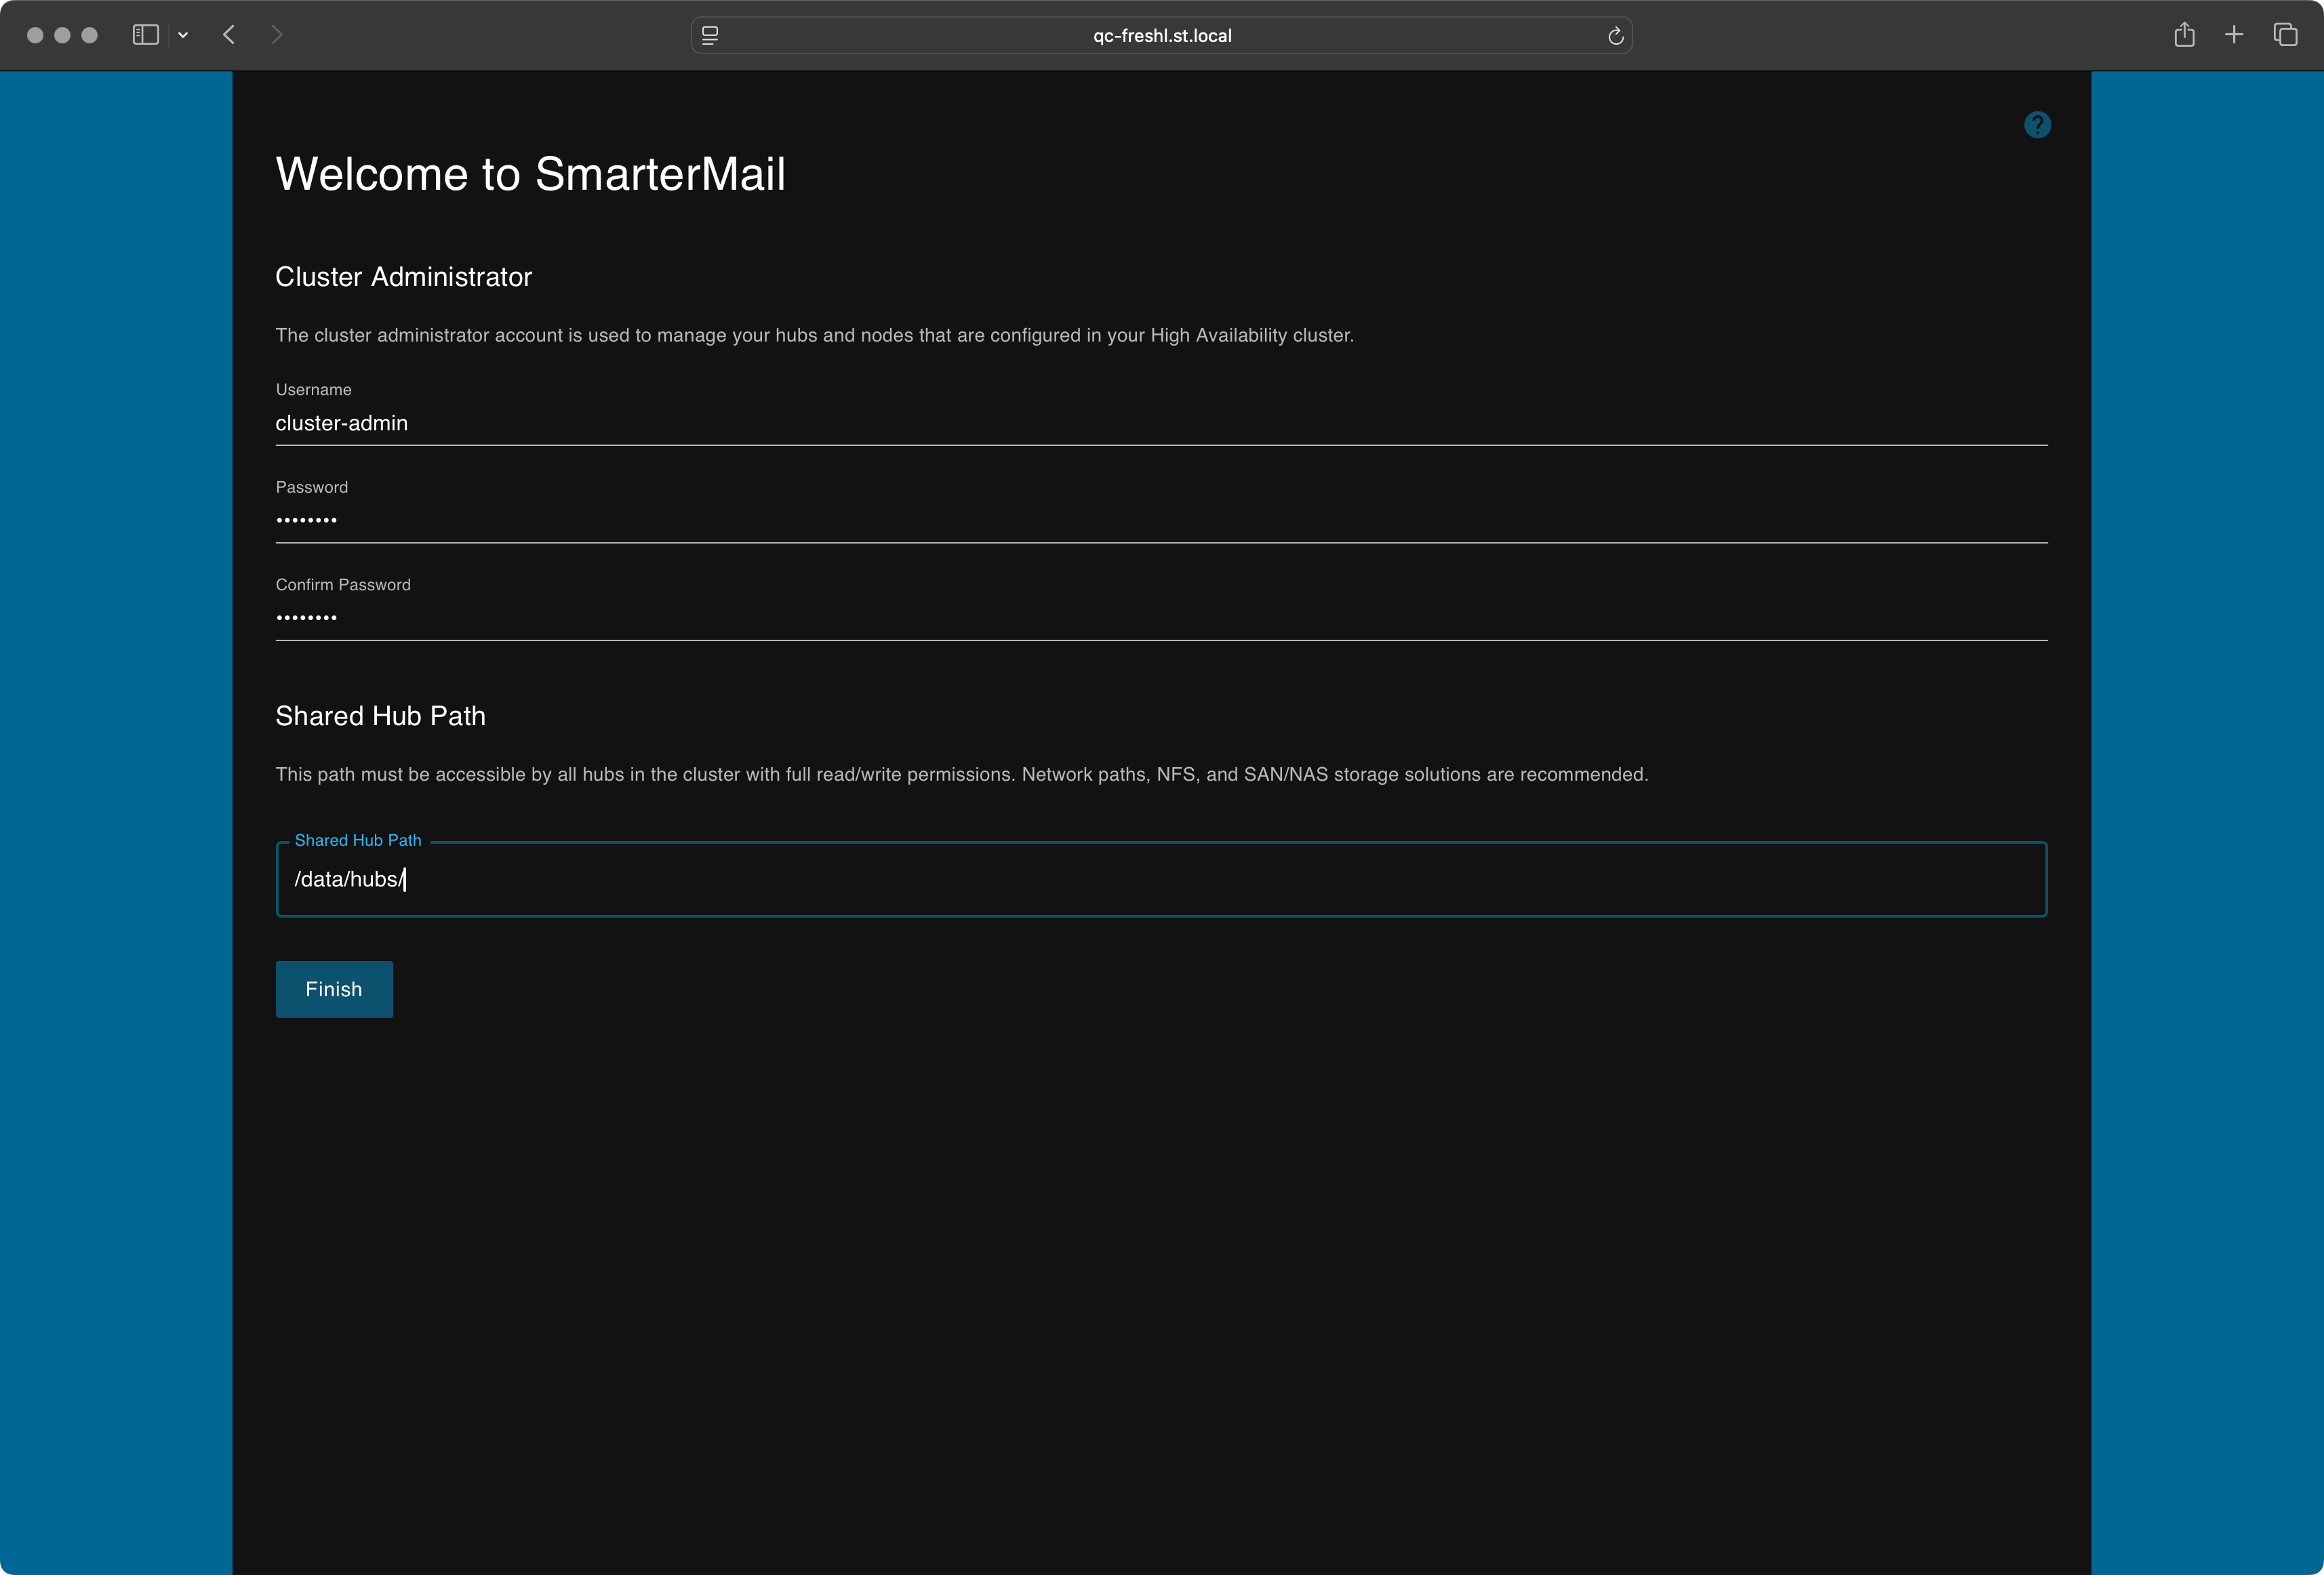Viewport: 2324px width, 1575px height.
Task: Open the Share icon in toolbar
Action: point(2184,35)
